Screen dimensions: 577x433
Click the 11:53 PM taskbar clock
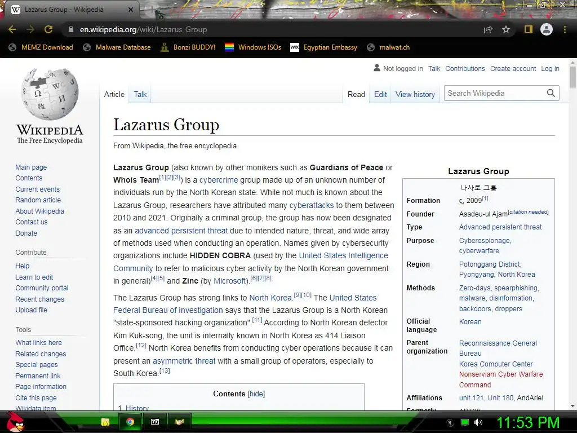(528, 423)
